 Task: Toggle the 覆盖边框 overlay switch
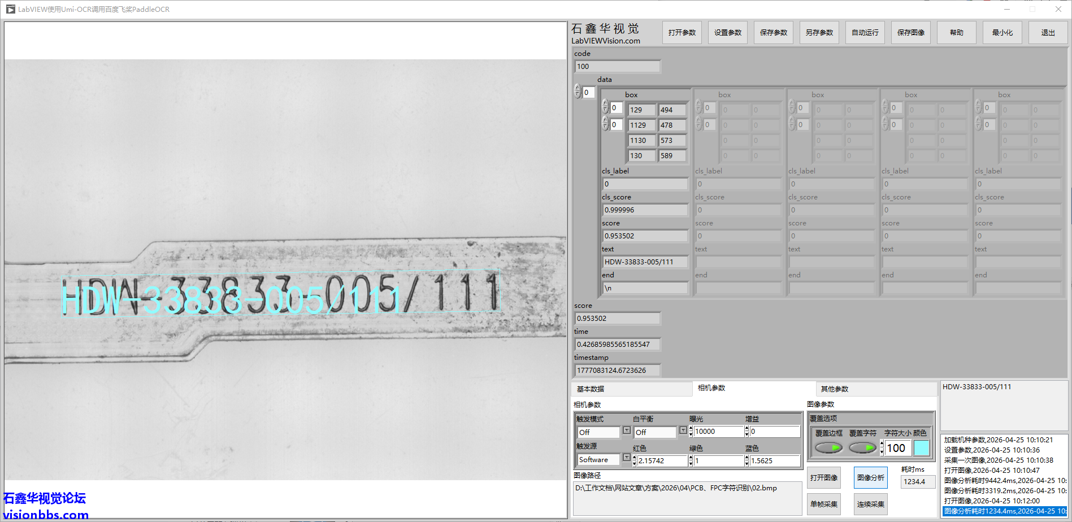point(828,448)
